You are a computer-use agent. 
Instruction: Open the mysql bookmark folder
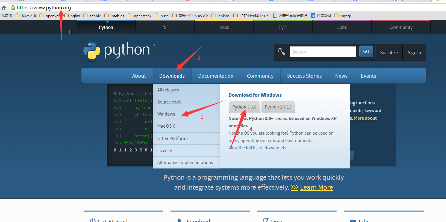click(343, 16)
